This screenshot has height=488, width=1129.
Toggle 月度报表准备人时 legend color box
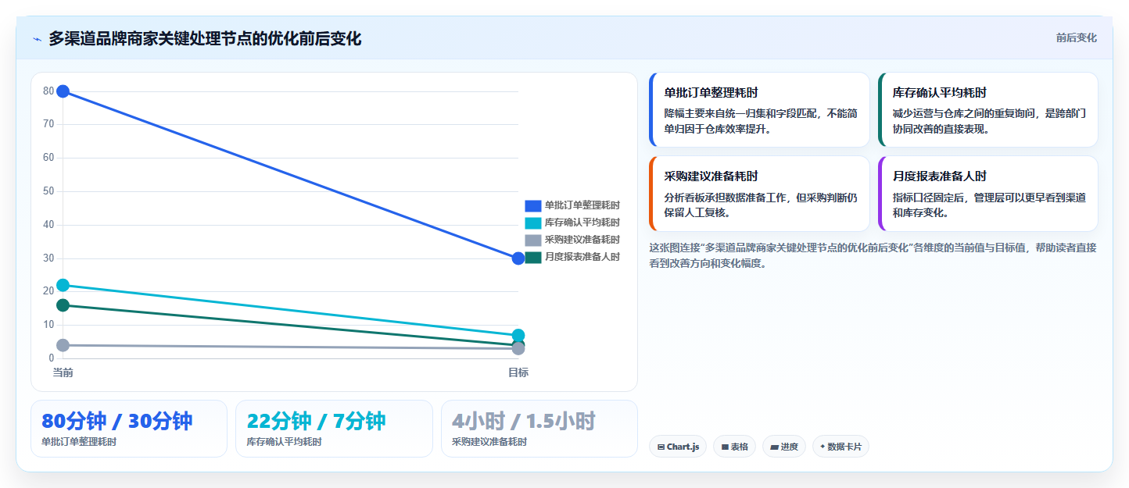tap(532, 257)
